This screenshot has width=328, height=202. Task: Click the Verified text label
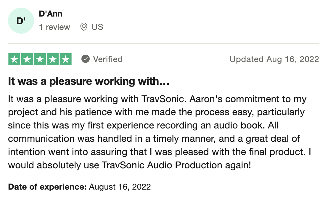tap(108, 59)
